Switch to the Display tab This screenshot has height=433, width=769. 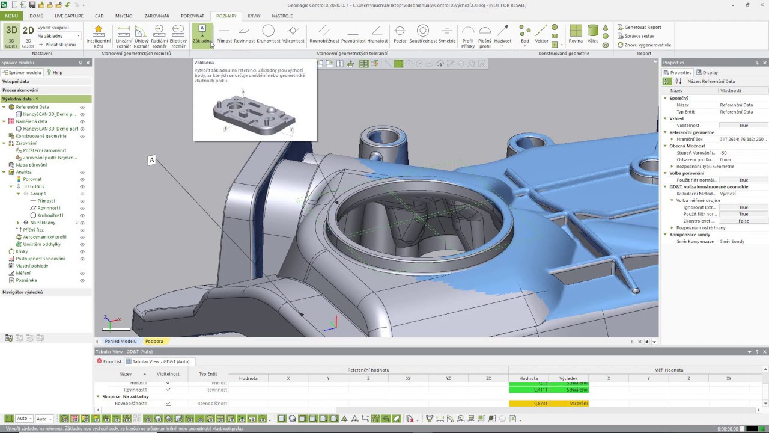(707, 72)
